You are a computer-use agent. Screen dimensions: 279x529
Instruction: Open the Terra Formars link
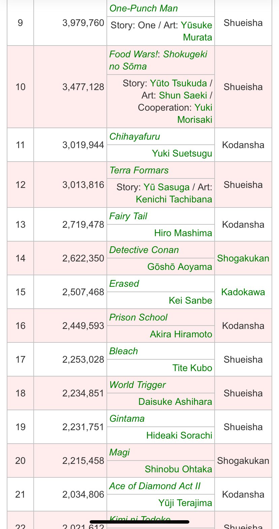[x=139, y=170]
